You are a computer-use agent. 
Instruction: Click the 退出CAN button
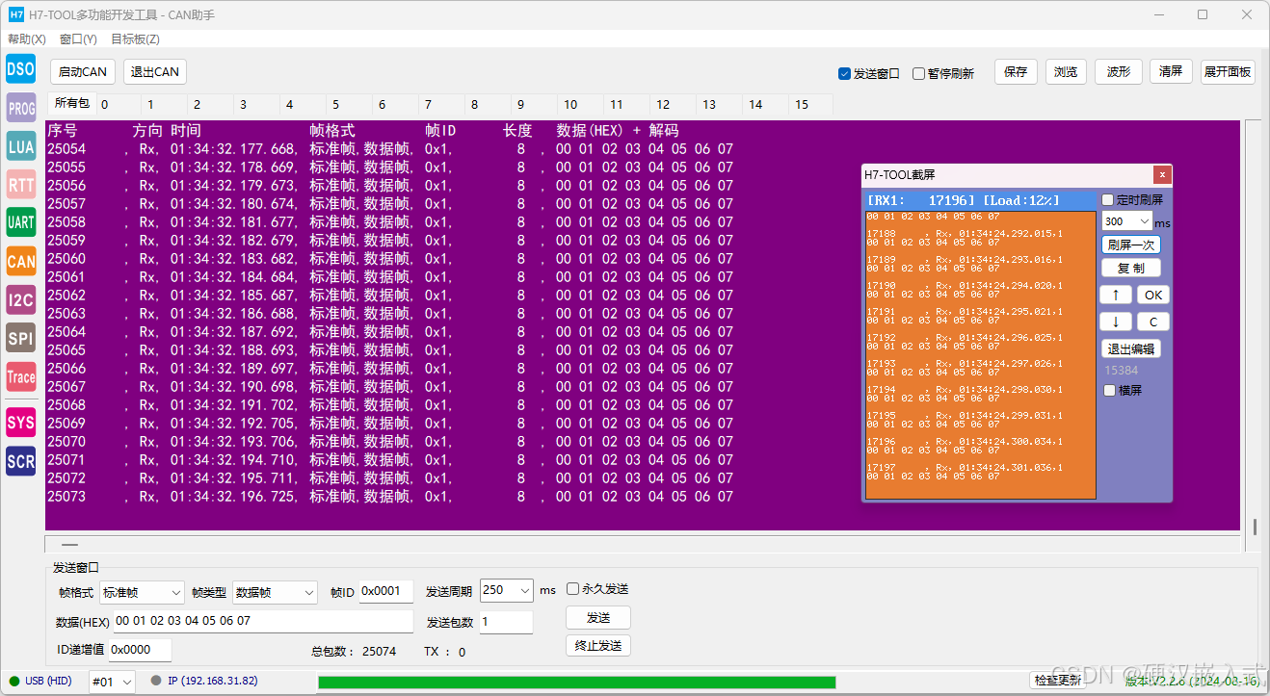tap(154, 71)
